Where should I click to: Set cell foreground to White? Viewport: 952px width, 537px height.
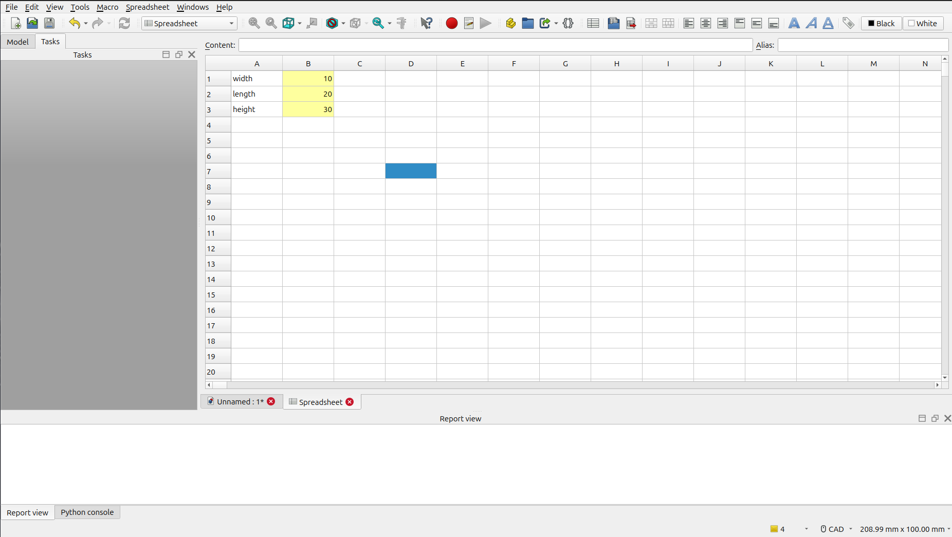pyautogui.click(x=922, y=23)
